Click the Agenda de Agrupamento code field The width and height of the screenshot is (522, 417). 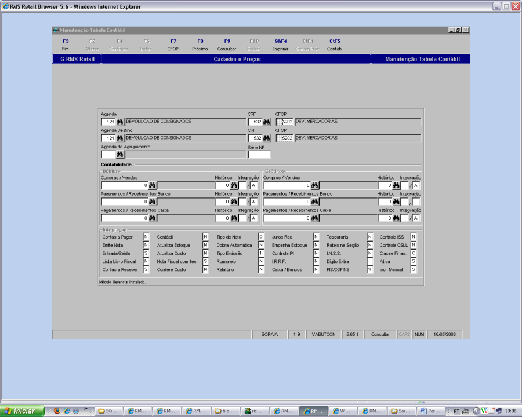point(108,154)
